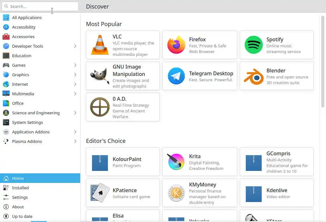The width and height of the screenshot is (326, 222).
Task: Click the Accessibility category icon
Action: [6, 27]
